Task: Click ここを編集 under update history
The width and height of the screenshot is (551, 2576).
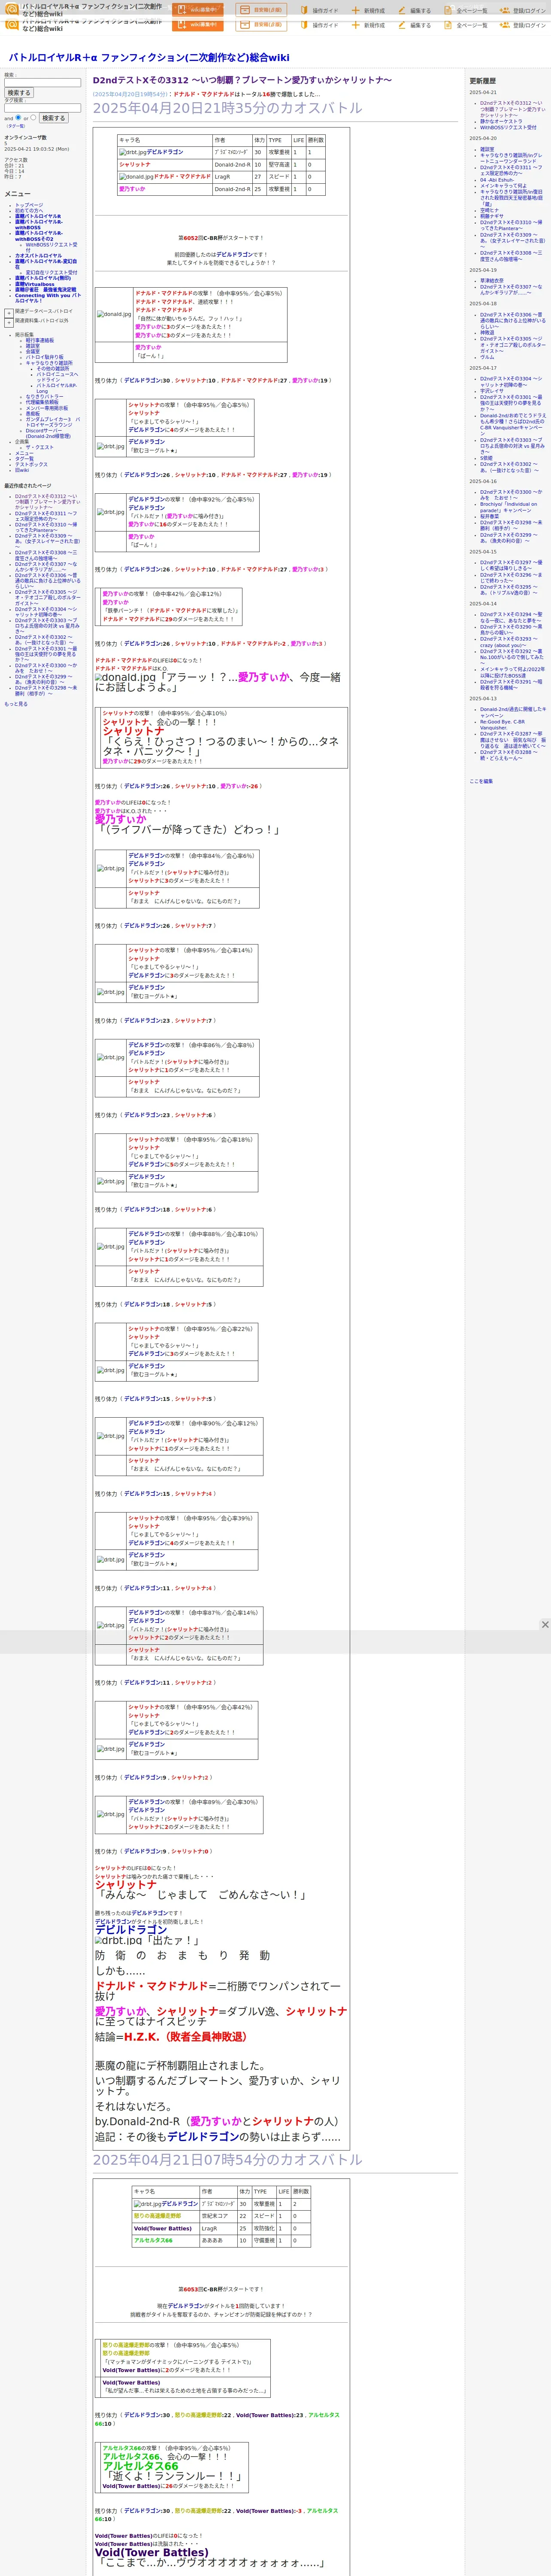Action: coord(481,781)
